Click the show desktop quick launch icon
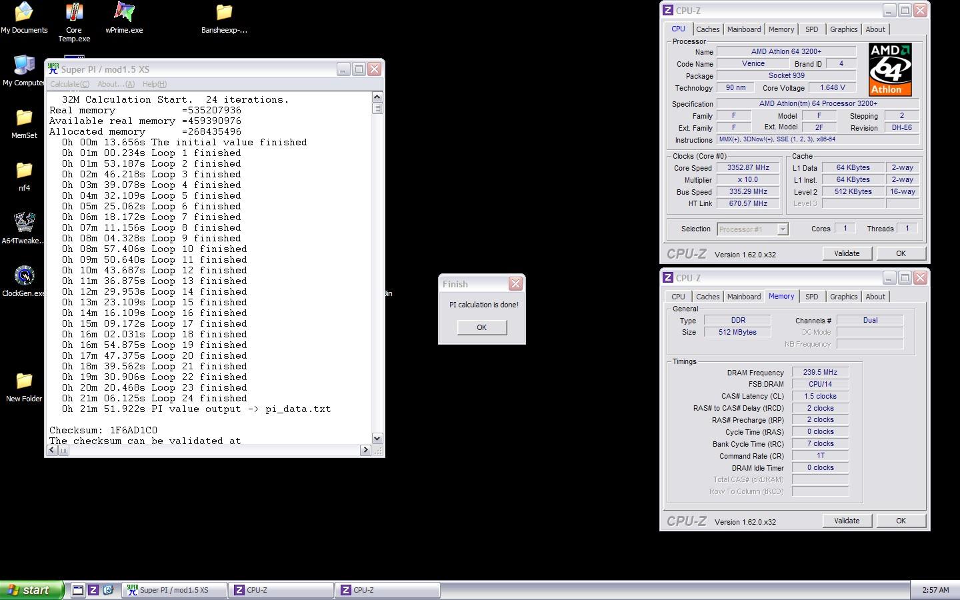 coord(78,590)
